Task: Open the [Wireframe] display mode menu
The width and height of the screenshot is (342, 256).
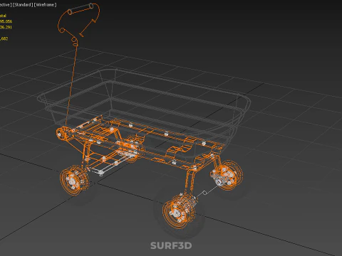Action: 45,5
